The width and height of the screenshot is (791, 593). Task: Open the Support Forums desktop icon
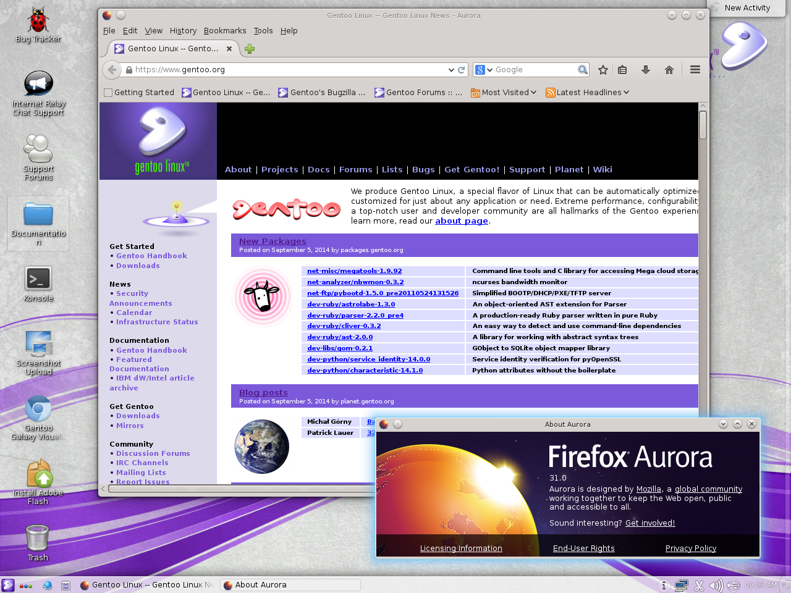(x=38, y=158)
